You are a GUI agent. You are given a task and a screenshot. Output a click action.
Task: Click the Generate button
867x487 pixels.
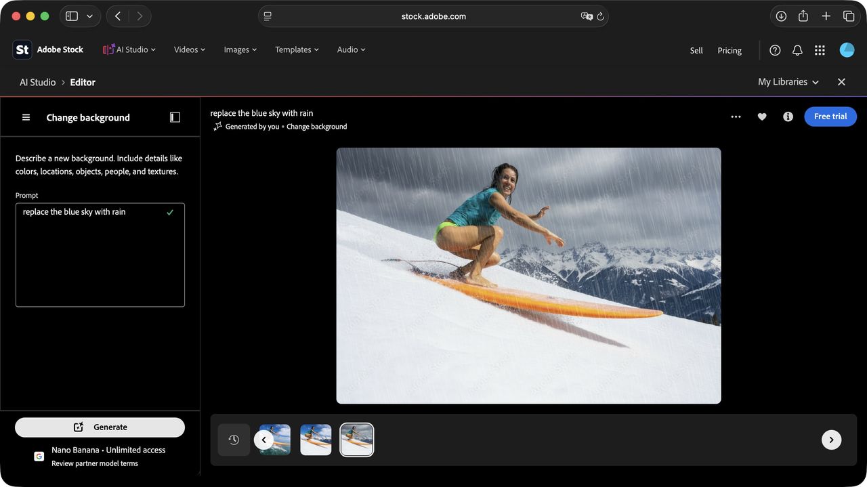(100, 427)
